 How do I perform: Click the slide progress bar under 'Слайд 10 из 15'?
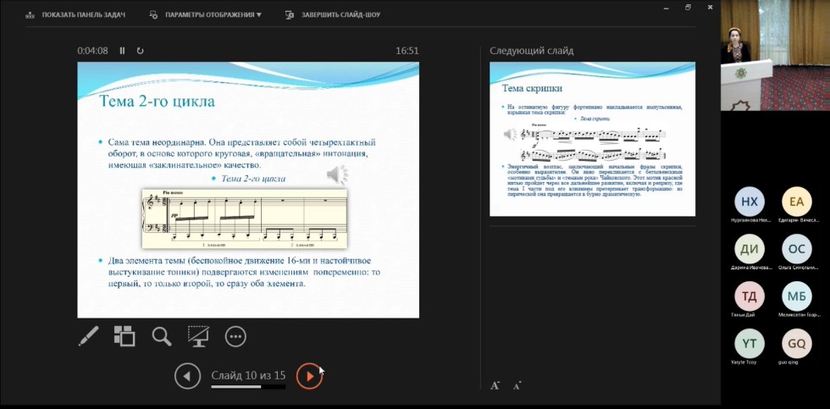[247, 387]
